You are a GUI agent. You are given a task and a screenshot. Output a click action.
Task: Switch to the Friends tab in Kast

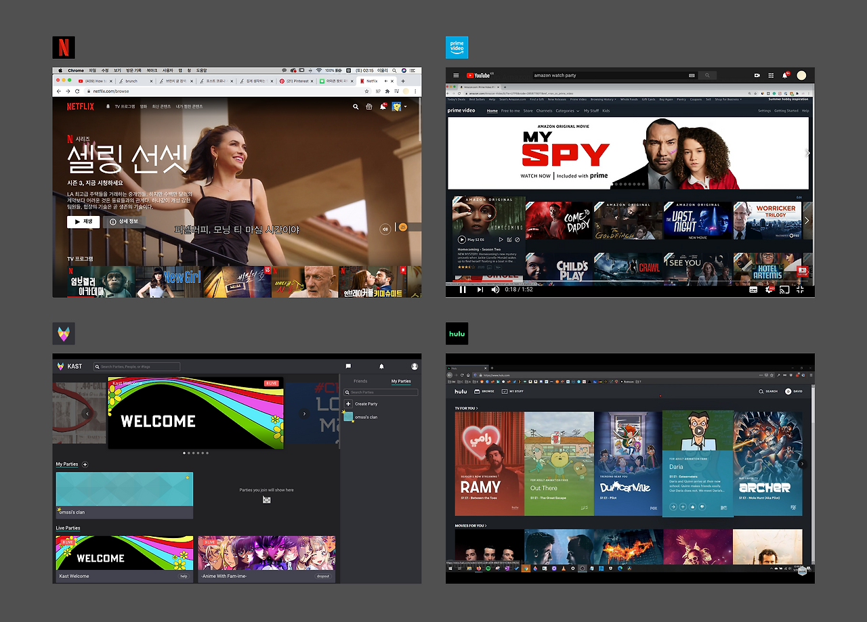tap(360, 381)
